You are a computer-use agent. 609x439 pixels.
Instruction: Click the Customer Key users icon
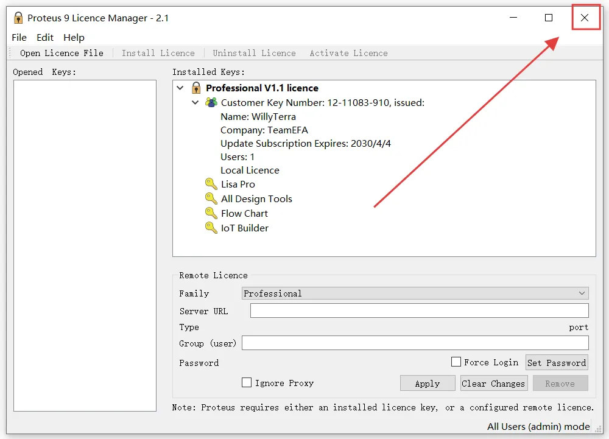coord(211,102)
